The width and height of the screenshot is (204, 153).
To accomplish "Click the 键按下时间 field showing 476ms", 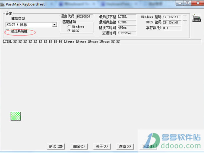I will [x=127, y=28].
